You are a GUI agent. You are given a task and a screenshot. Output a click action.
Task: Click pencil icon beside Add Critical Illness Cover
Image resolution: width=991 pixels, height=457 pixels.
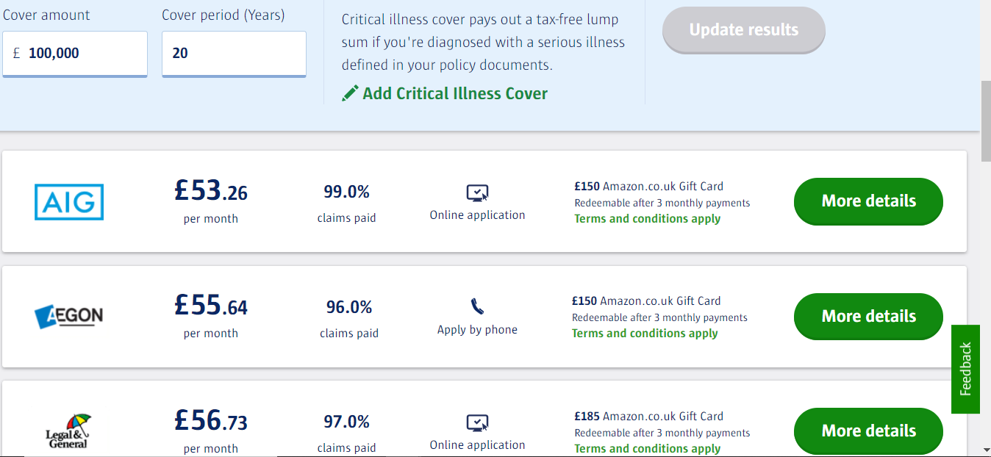350,93
